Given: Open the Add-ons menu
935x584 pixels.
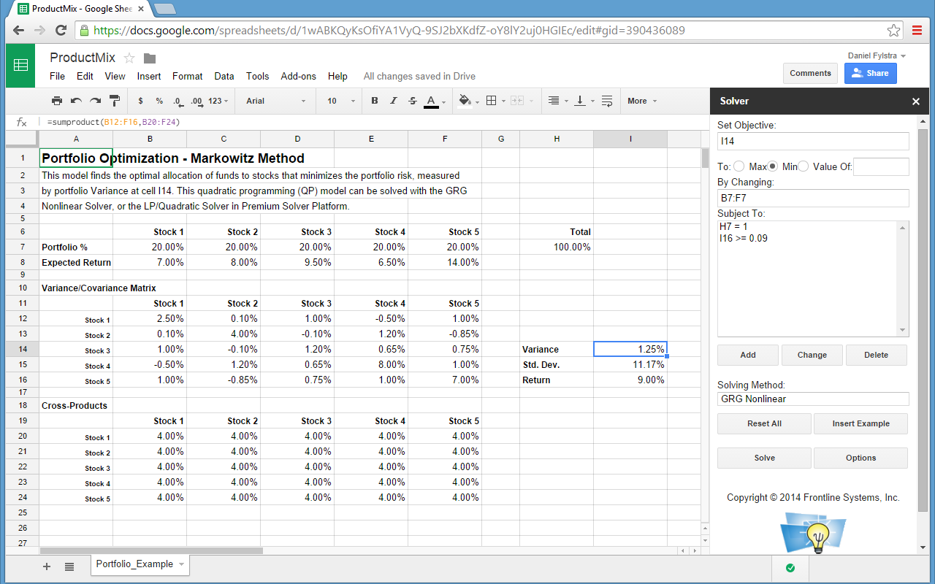Looking at the screenshot, I should (298, 76).
